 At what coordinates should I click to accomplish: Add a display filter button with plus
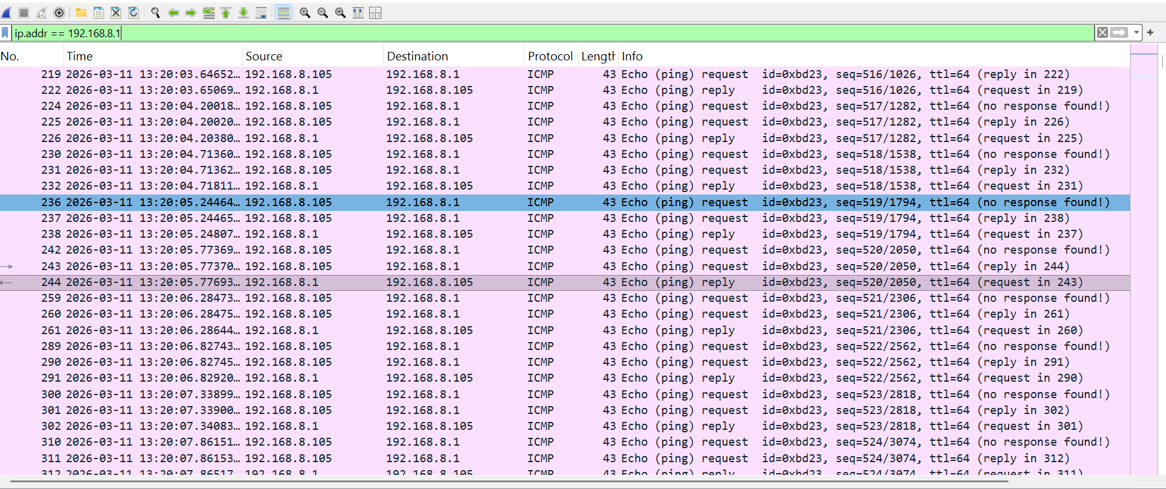1150,32
